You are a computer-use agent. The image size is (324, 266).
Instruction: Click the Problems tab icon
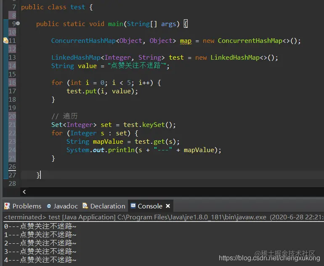pyautogui.click(x=7, y=206)
